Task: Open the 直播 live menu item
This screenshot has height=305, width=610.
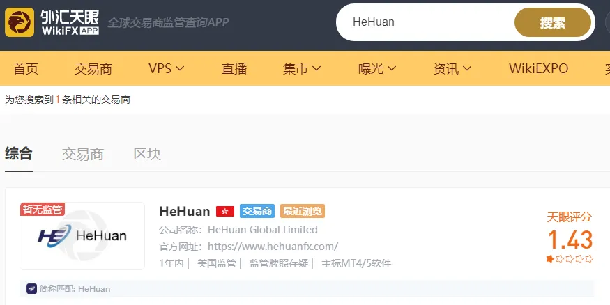Action: [x=234, y=68]
